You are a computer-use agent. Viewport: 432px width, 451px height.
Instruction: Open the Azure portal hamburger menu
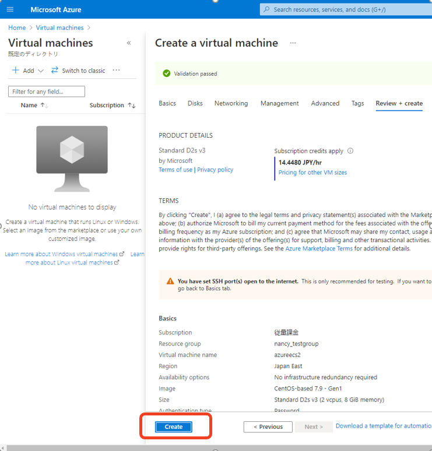[10, 9]
